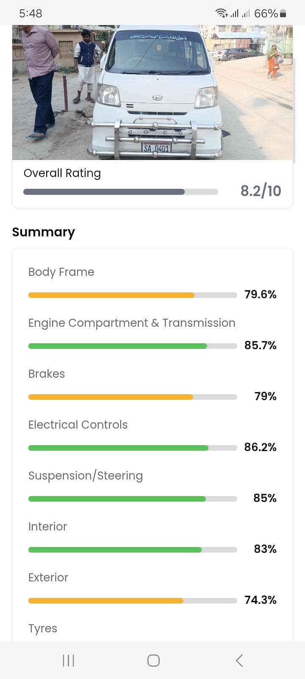Image resolution: width=305 pixels, height=679 pixels.
Task: Open the white van inspection photo
Action: pyautogui.click(x=152, y=93)
